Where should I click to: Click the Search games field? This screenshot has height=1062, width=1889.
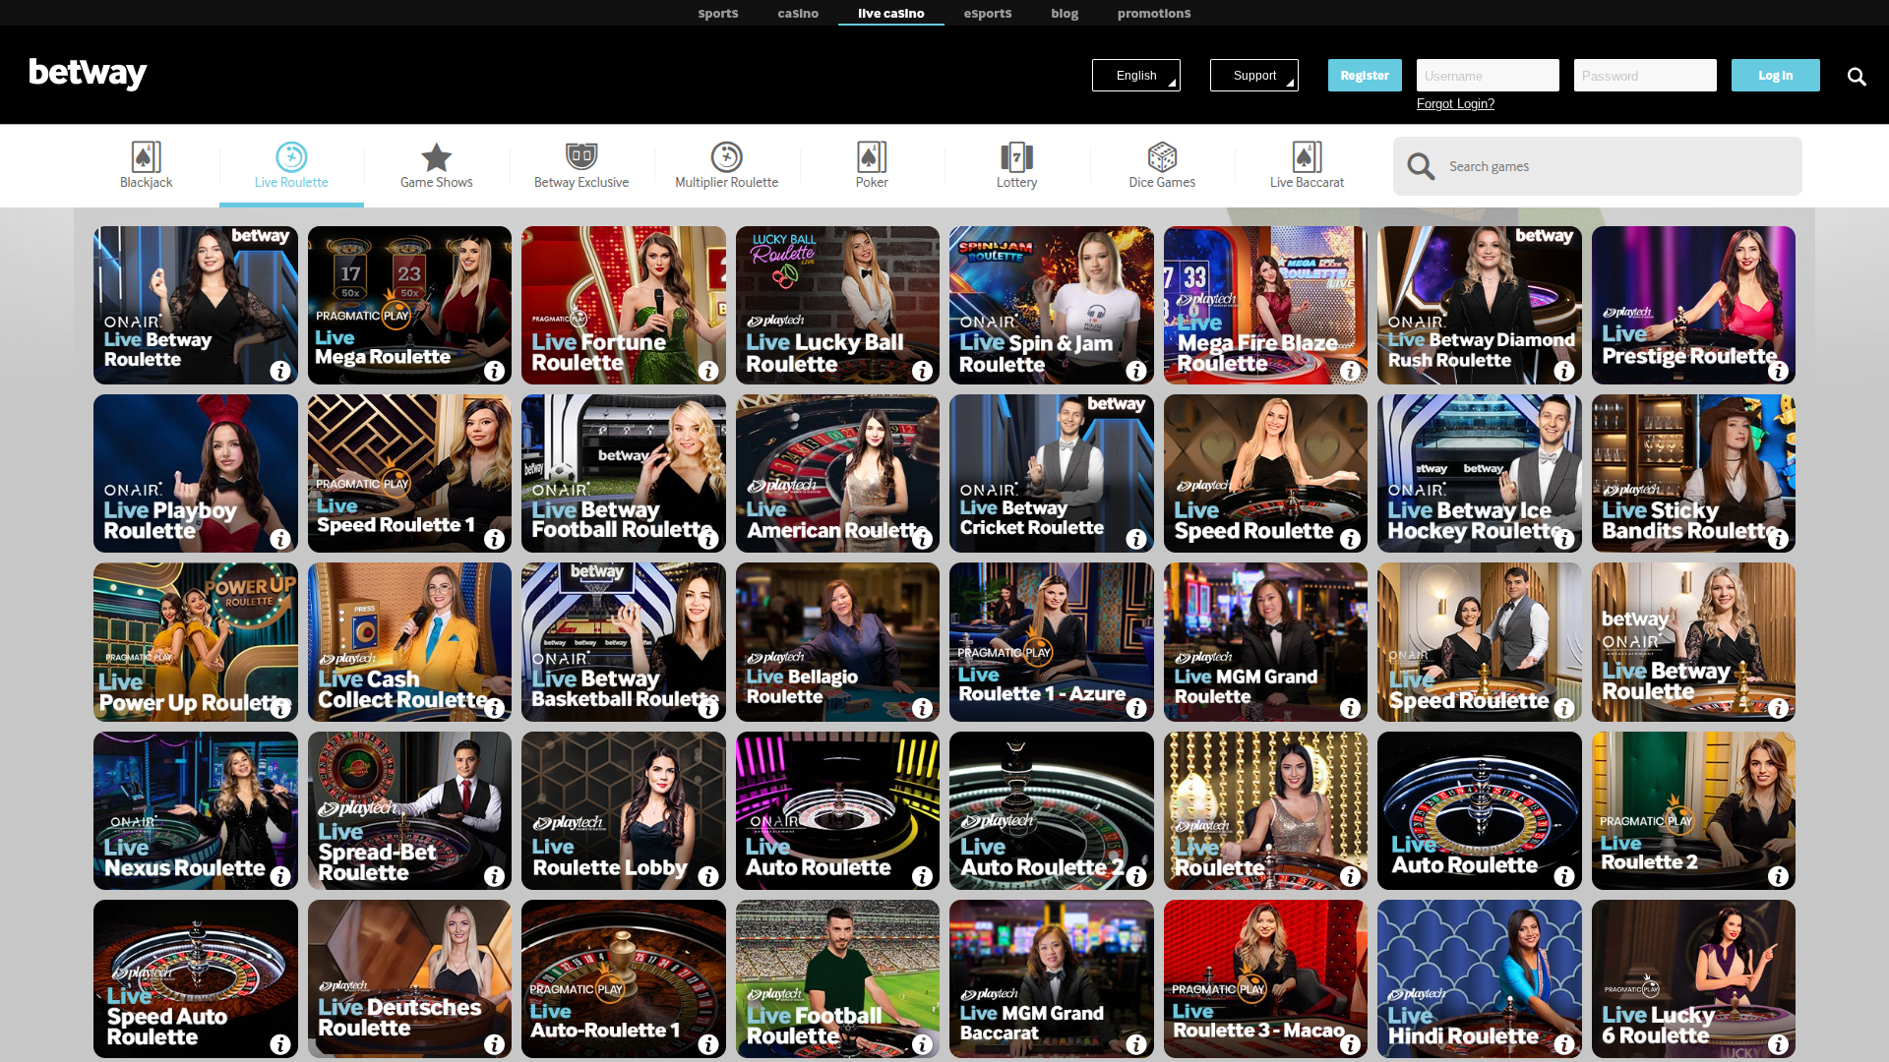[x=1598, y=166]
